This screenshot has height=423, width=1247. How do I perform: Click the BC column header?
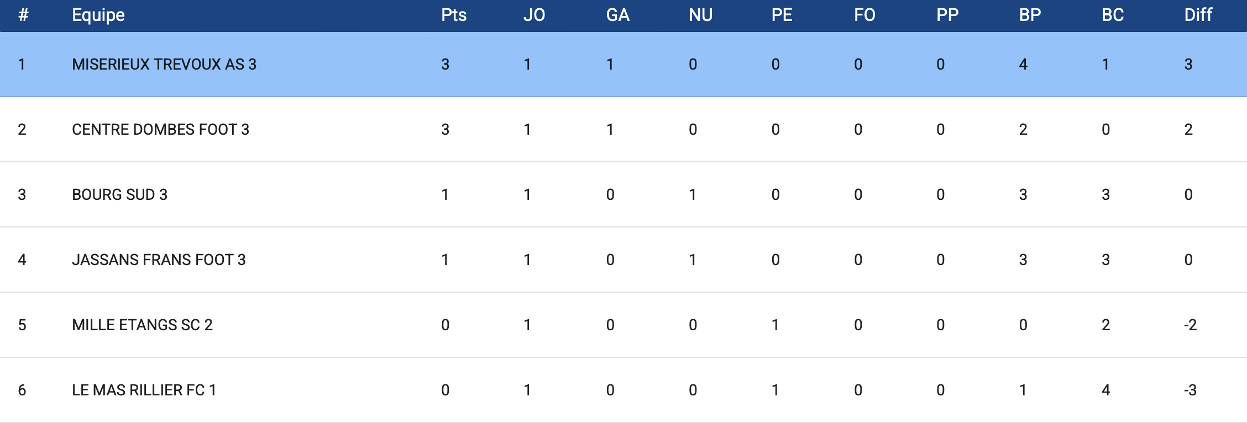(1112, 15)
